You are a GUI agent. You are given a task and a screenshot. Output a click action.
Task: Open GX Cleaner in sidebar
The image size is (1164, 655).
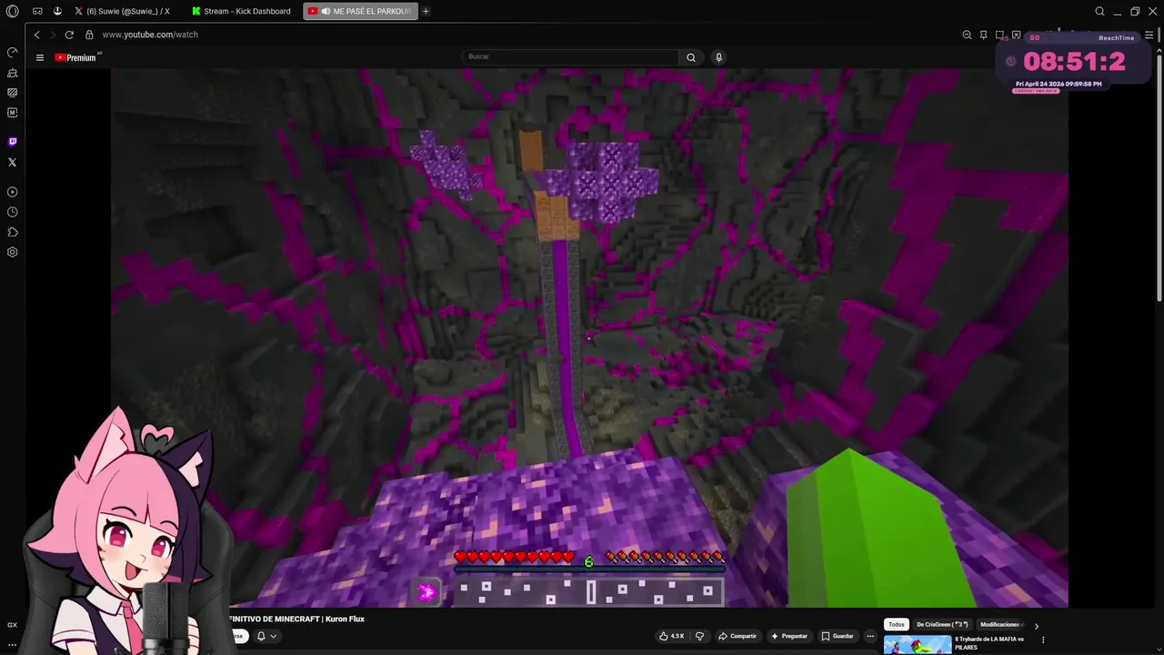tap(12, 72)
